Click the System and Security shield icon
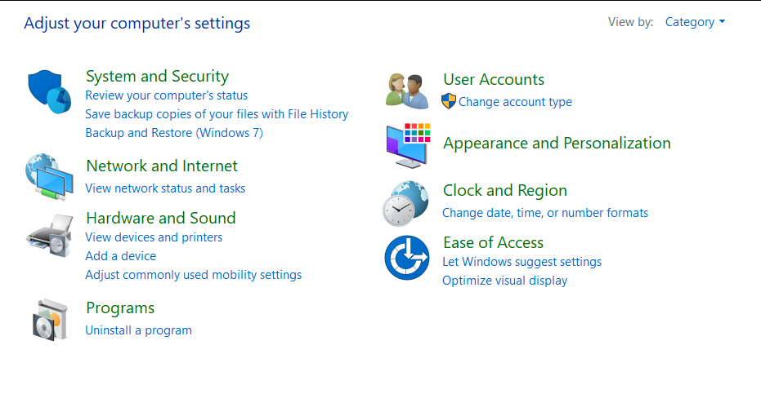The width and height of the screenshot is (761, 416). coord(50,92)
